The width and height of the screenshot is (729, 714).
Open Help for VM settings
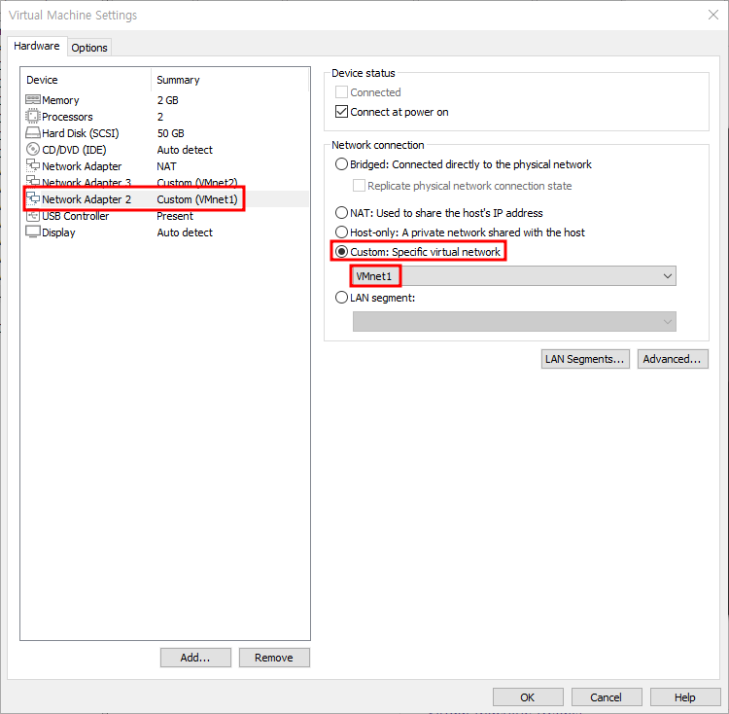tap(685, 697)
